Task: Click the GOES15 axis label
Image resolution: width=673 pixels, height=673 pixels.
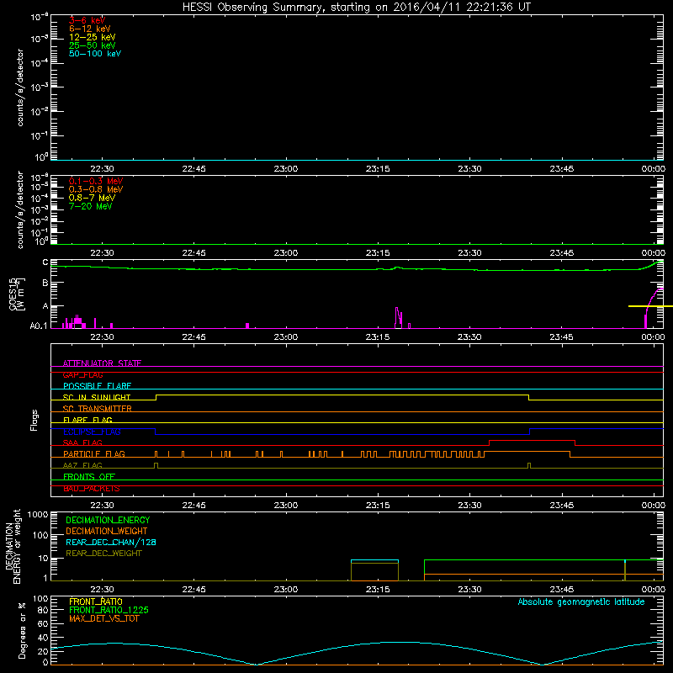Action: (13, 294)
